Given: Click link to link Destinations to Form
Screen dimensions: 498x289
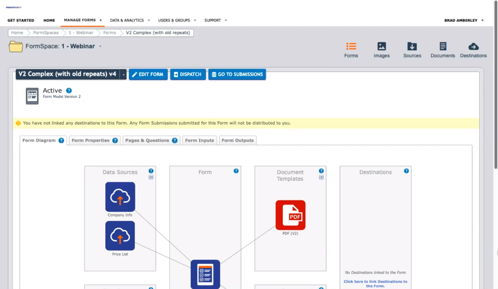Looking at the screenshot, I should (x=375, y=283).
